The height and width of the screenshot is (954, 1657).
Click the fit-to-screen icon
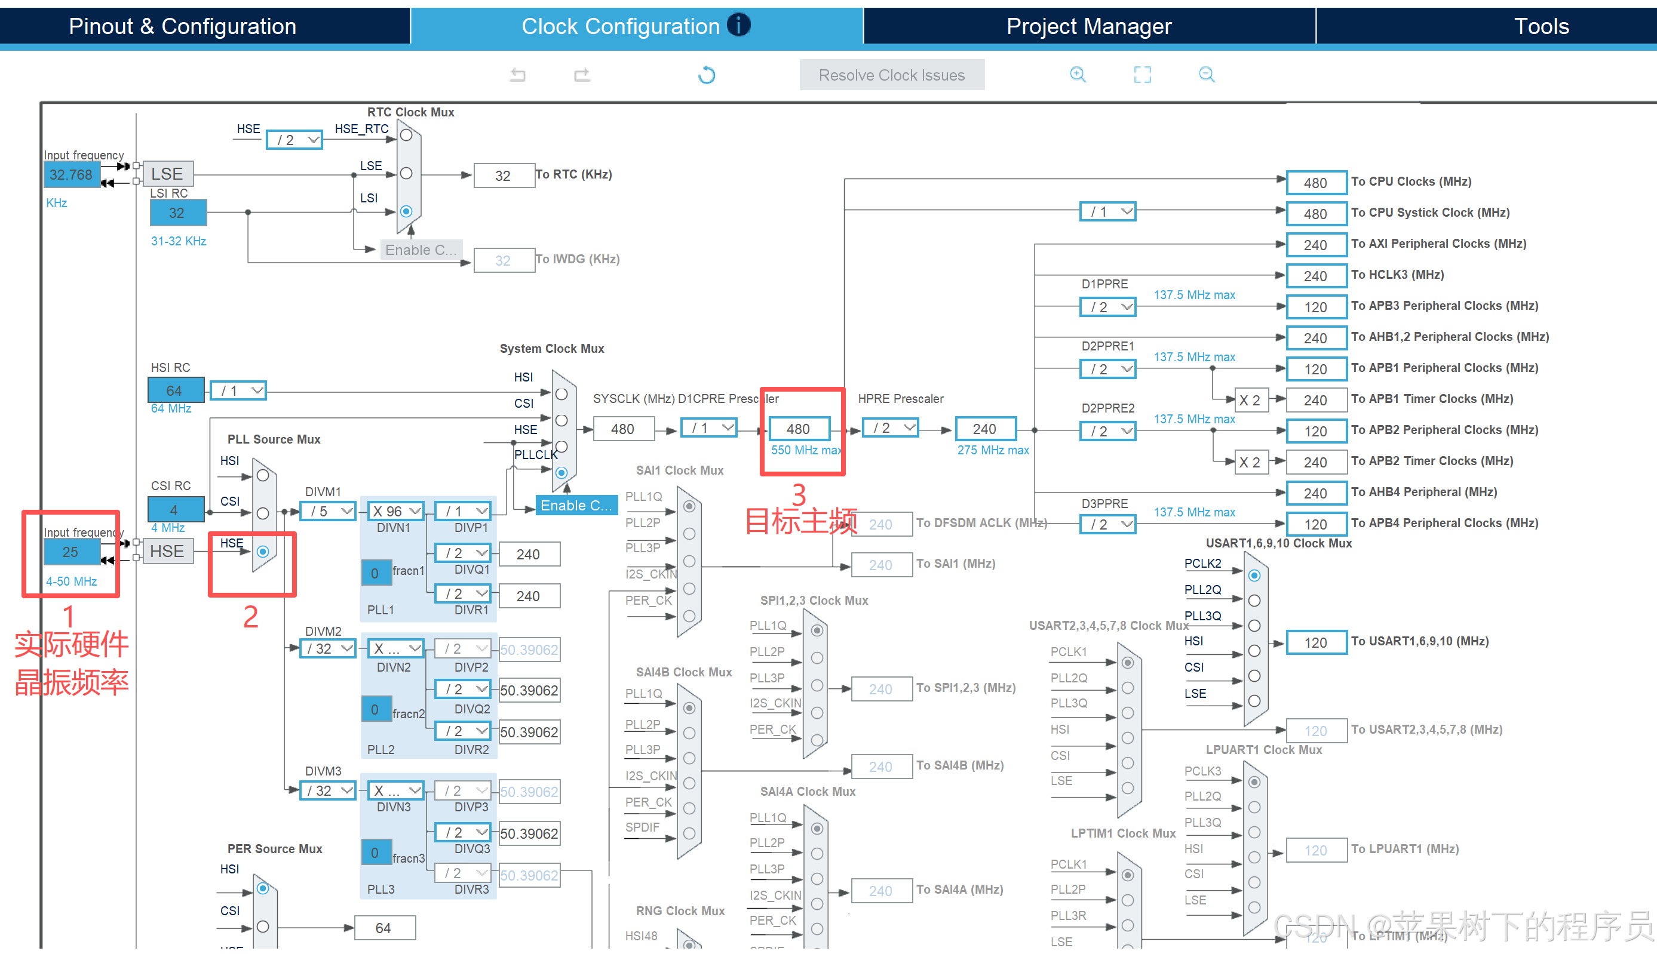[1142, 74]
